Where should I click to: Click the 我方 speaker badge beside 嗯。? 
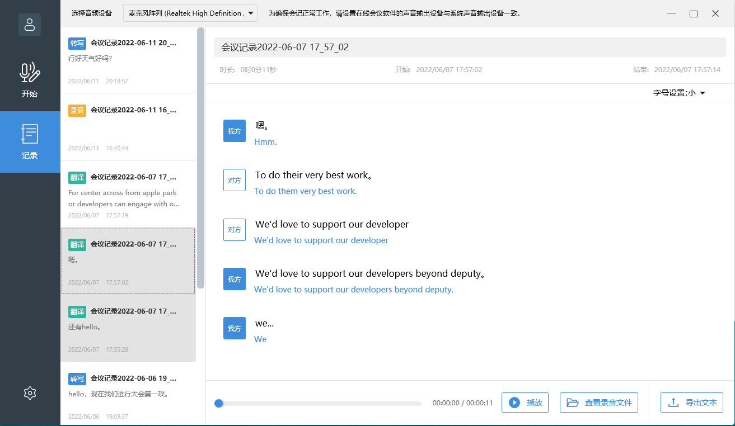pyautogui.click(x=235, y=131)
